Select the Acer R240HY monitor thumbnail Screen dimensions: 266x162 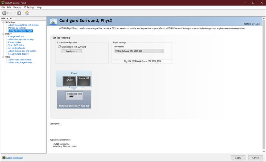coord(69,81)
